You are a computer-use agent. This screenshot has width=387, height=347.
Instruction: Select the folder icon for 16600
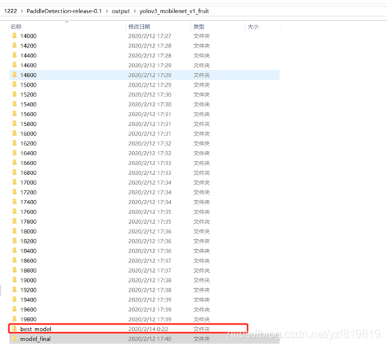click(x=15, y=163)
